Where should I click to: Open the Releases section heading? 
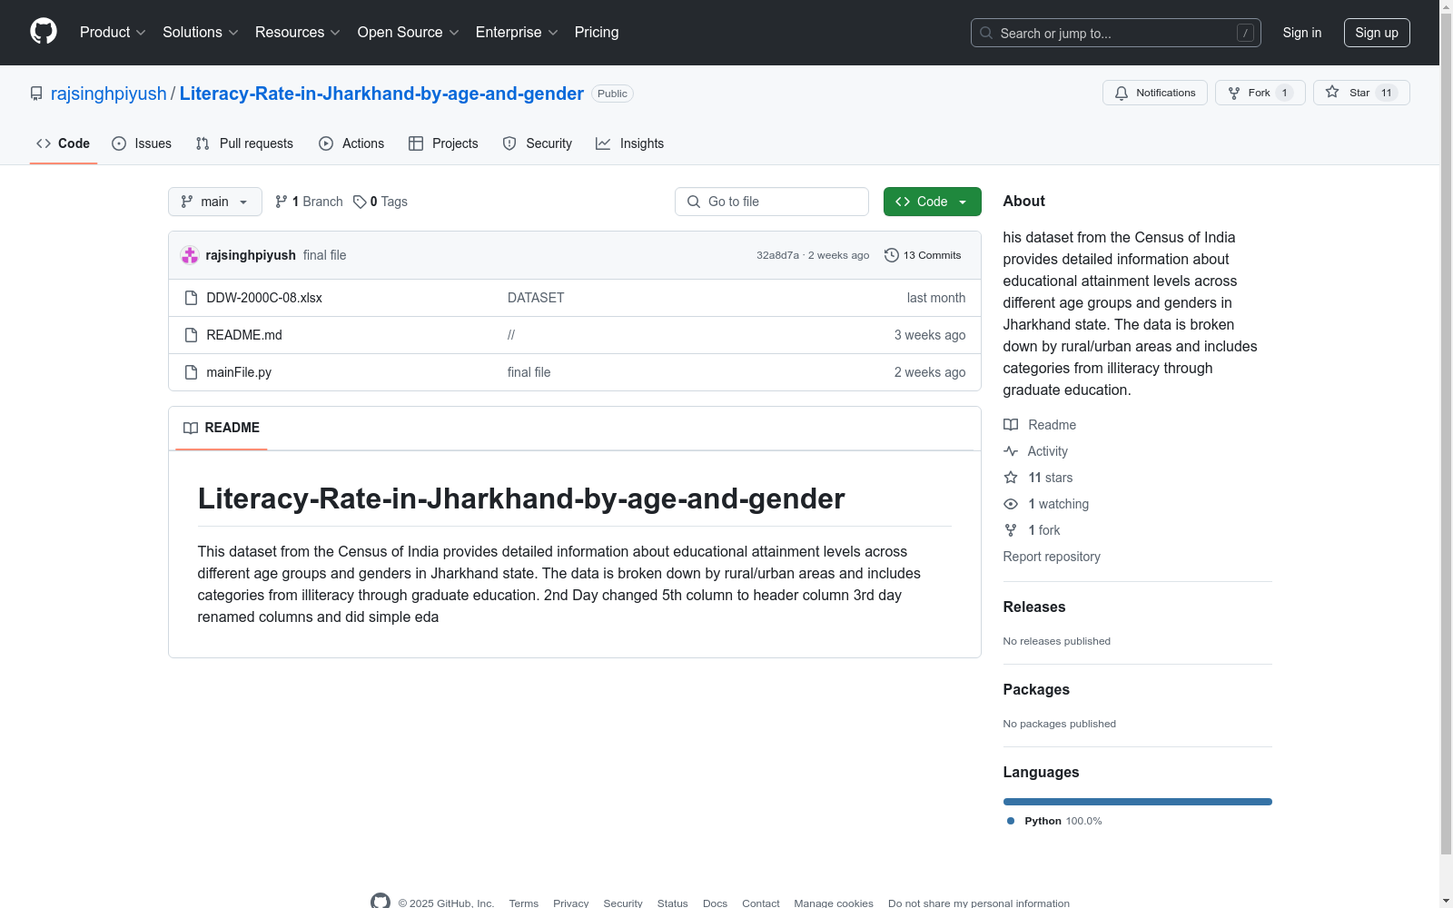1034,607
